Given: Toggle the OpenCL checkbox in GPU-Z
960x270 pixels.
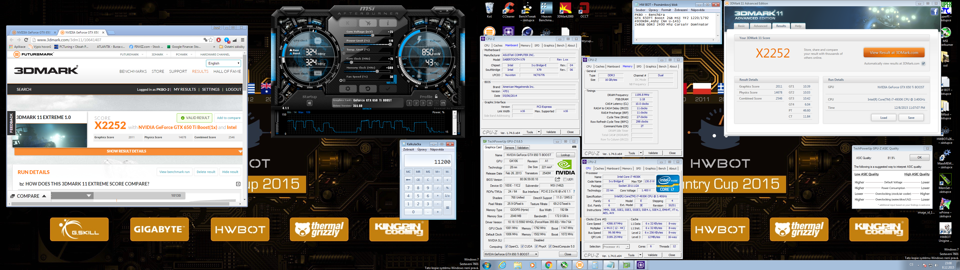Looking at the screenshot, I should point(506,246).
